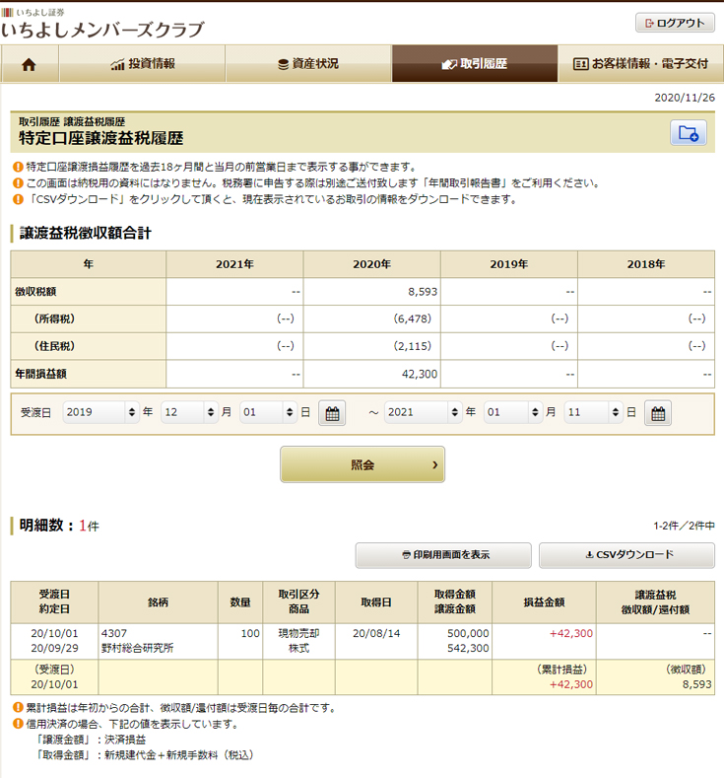Expand the start month 12 dropdown
This screenshot has height=778, width=724.
187,413
